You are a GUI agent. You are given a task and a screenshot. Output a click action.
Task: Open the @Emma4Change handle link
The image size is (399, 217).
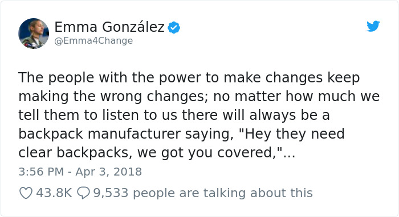[93, 40]
